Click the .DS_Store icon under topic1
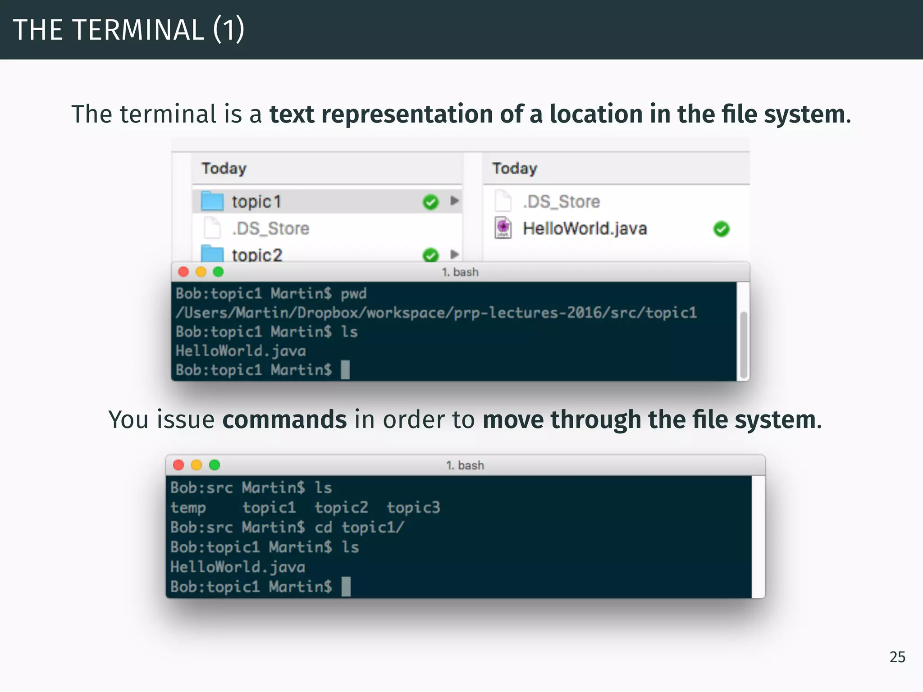Screen dimensions: 923x692 212,228
